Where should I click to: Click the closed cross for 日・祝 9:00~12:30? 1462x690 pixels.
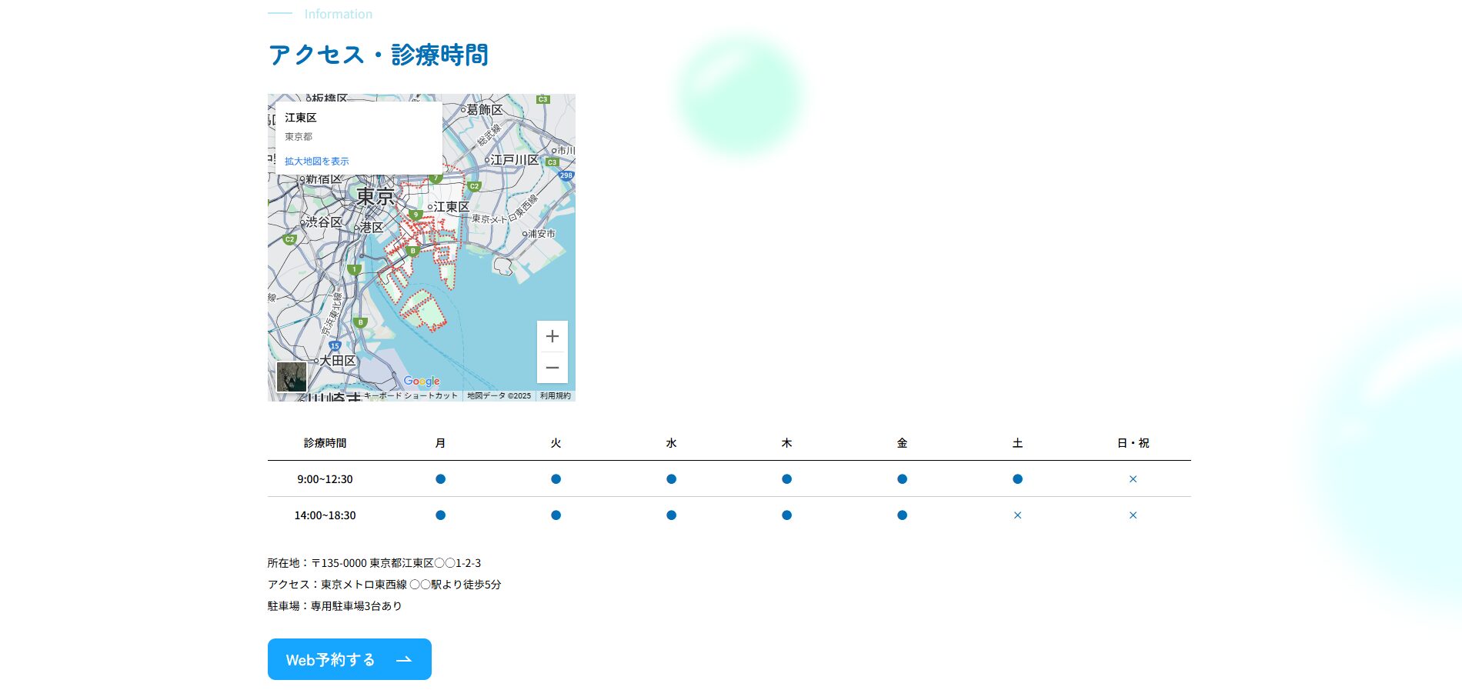pos(1133,479)
